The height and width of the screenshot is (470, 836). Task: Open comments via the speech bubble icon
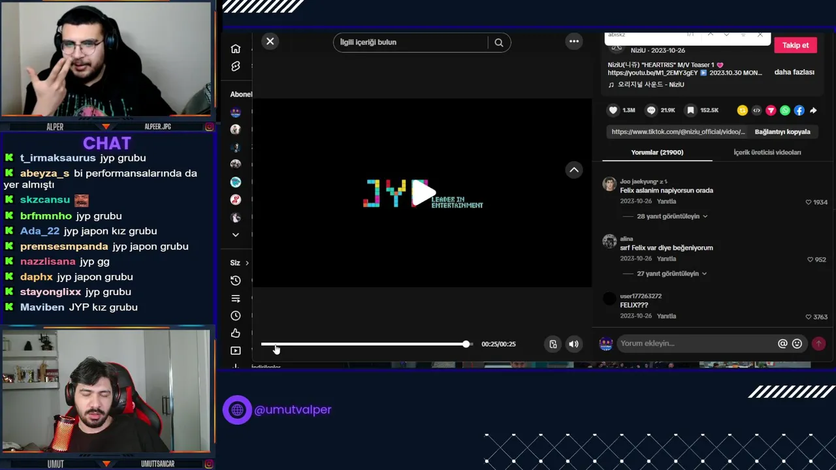click(651, 110)
